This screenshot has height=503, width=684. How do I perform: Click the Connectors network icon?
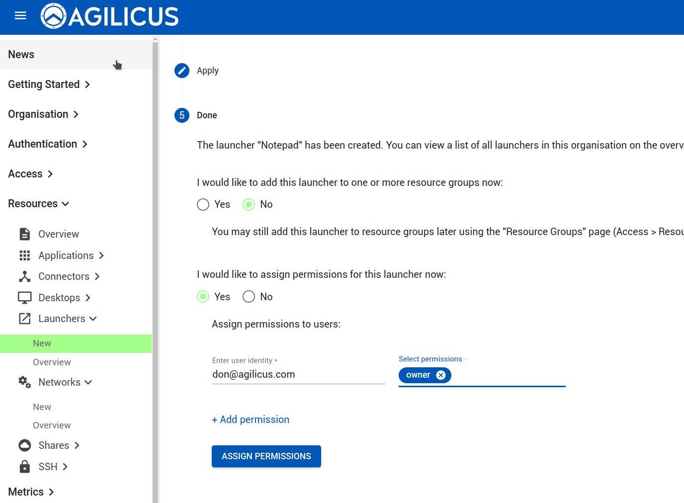pyautogui.click(x=24, y=276)
